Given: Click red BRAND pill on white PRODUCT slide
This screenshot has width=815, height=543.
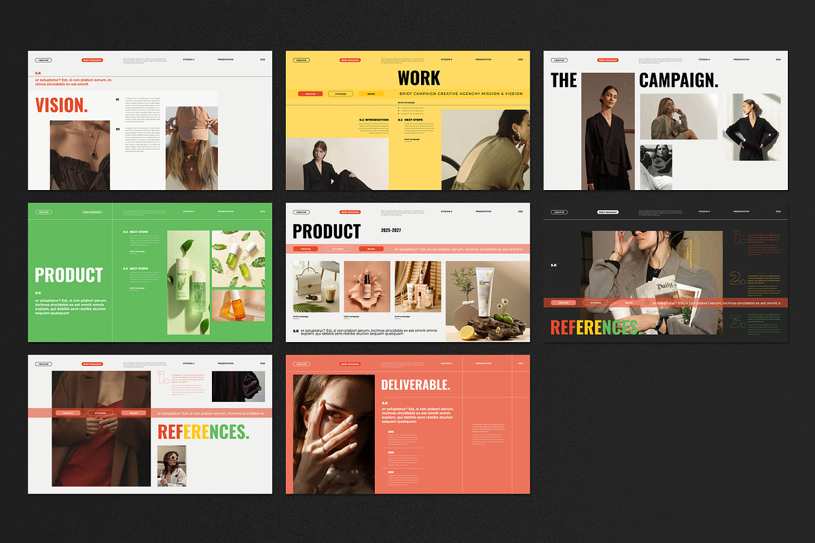Looking at the screenshot, I should coord(372,249).
